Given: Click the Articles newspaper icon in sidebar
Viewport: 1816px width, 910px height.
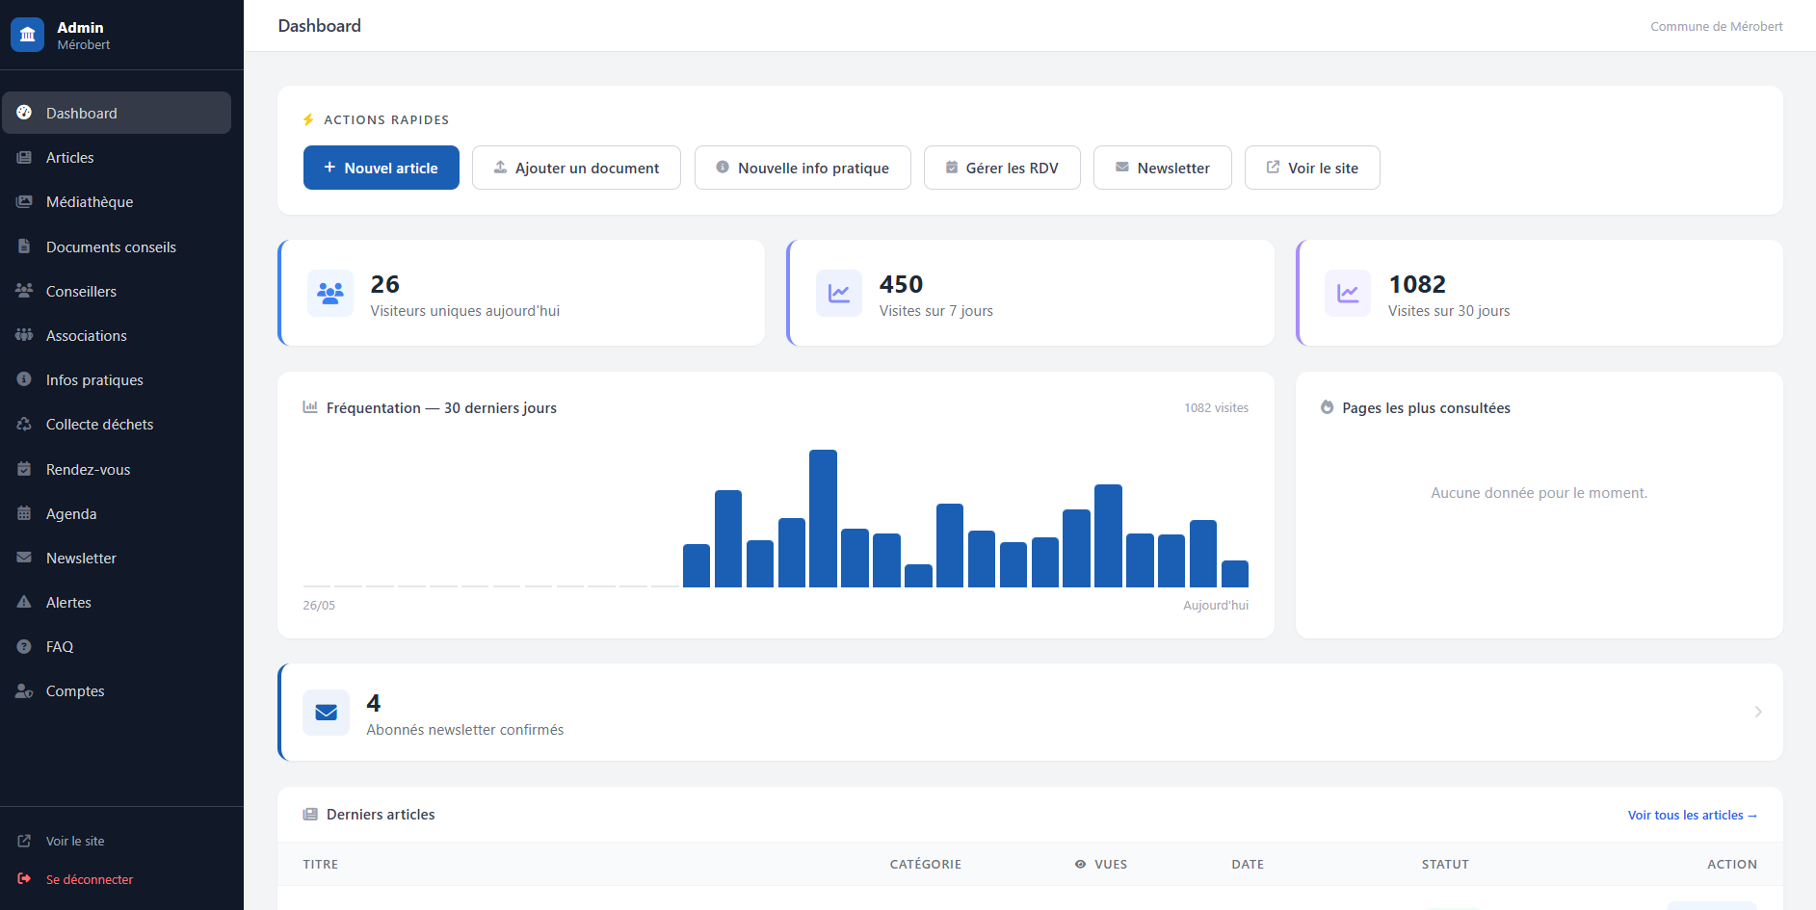Looking at the screenshot, I should coord(24,157).
